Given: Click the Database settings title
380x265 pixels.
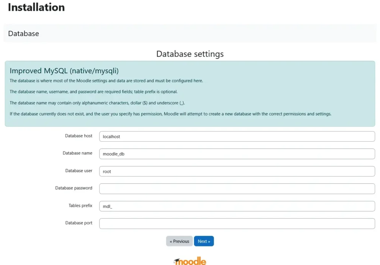Looking at the screenshot, I should tap(190, 54).
